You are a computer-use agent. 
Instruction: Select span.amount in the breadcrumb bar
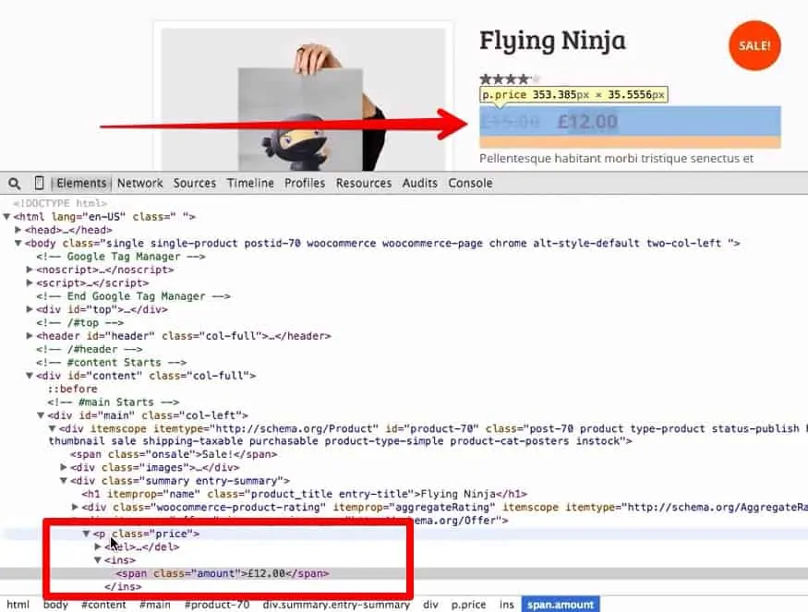click(561, 605)
